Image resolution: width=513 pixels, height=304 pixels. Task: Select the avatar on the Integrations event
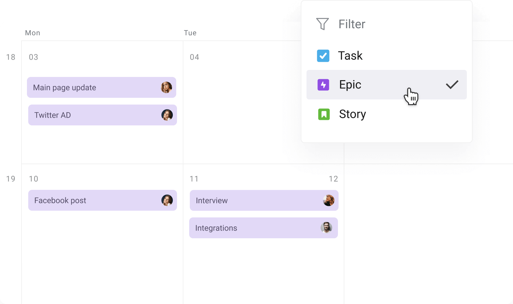[326, 228]
